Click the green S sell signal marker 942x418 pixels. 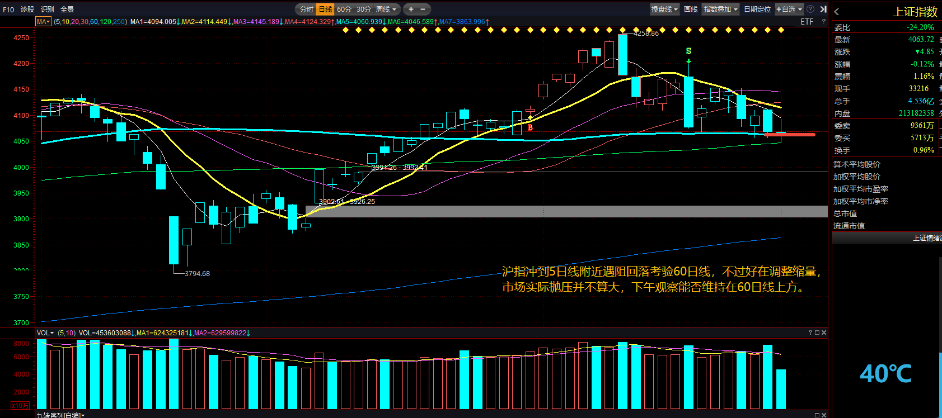coord(688,51)
